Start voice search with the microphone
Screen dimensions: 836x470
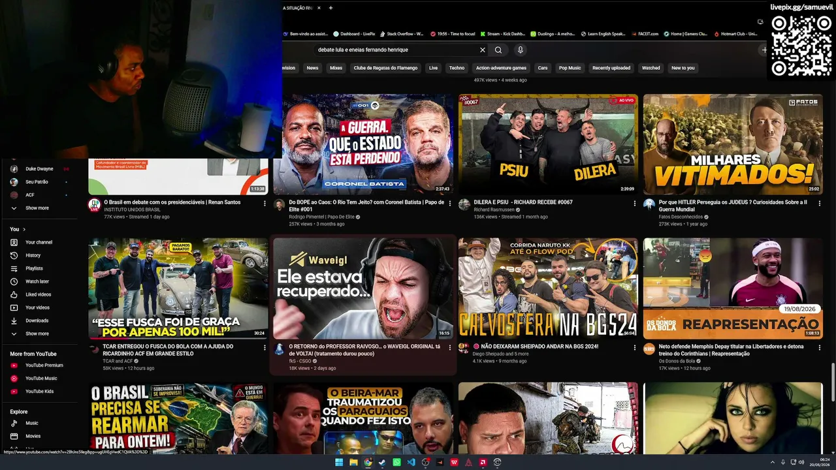[x=521, y=50]
